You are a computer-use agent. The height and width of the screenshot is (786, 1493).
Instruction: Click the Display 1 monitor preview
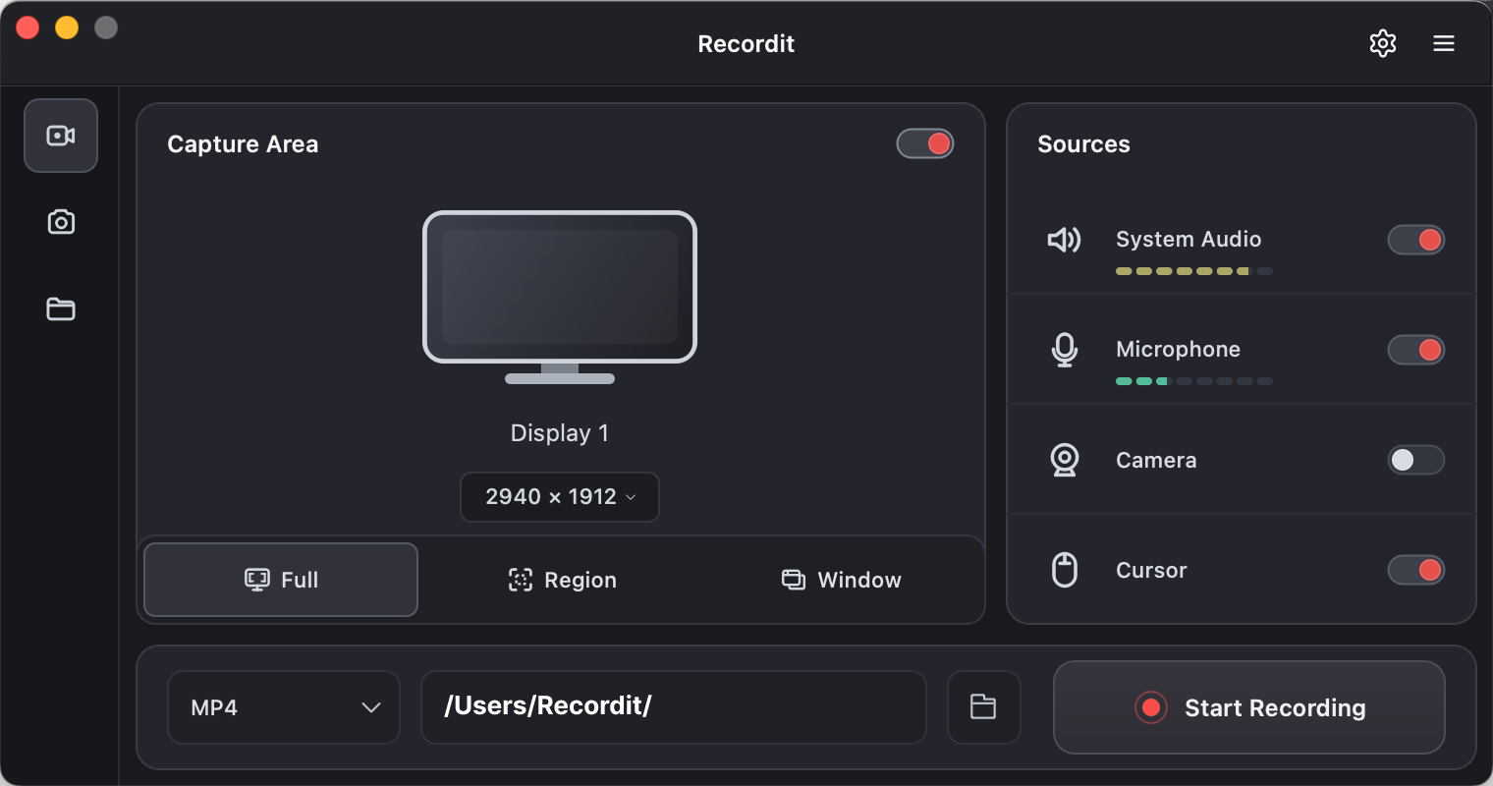pyautogui.click(x=560, y=298)
